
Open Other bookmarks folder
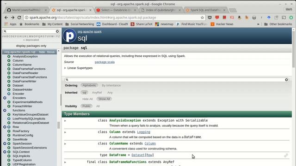pos(278,24)
